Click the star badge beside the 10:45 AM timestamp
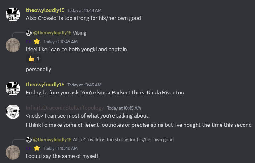 (37, 41)
